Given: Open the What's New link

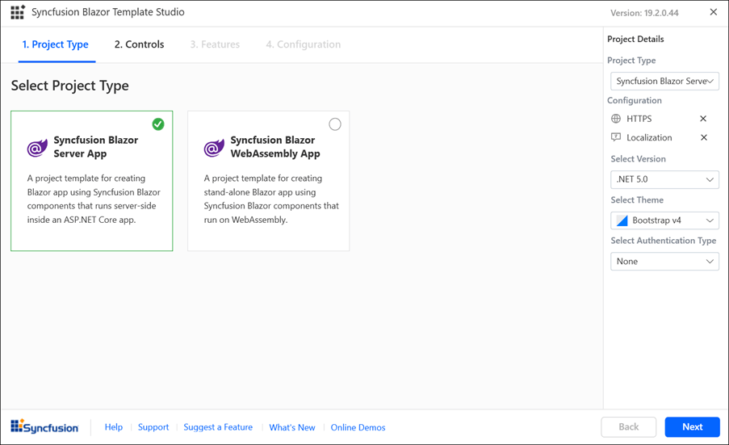Looking at the screenshot, I should (291, 427).
